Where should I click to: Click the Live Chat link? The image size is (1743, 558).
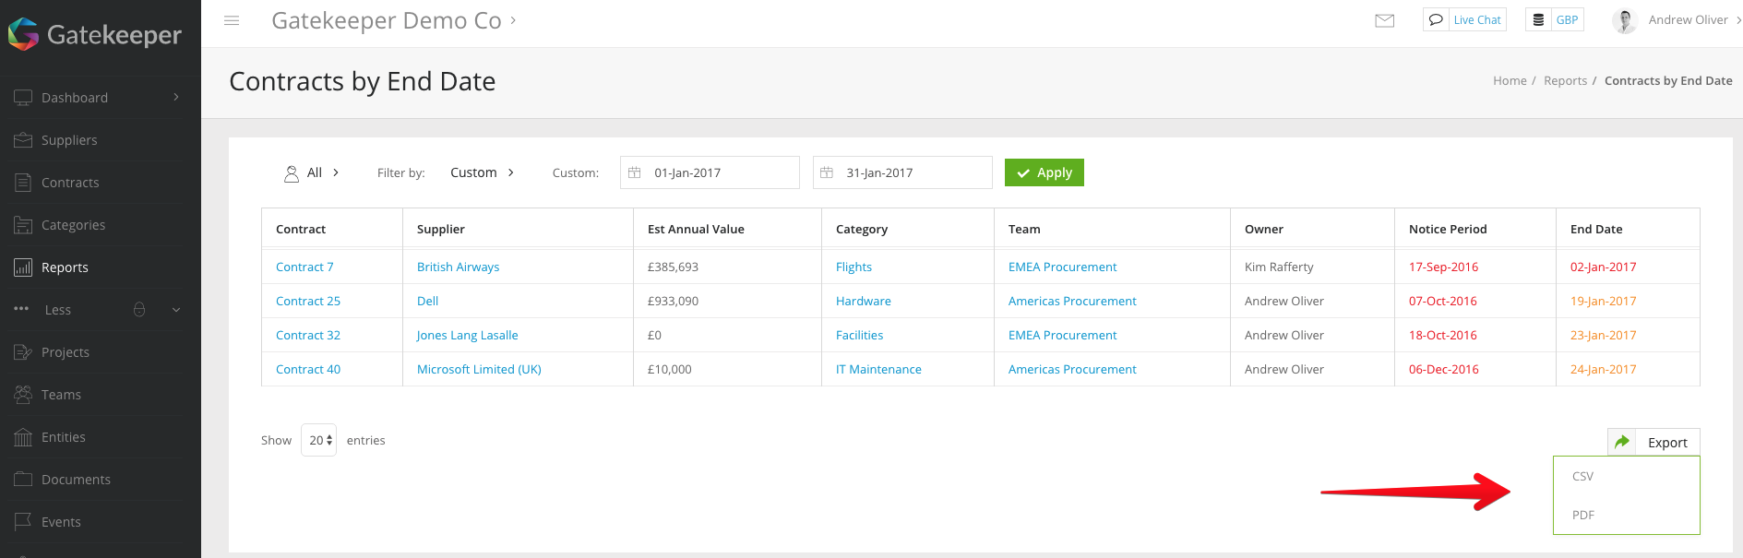(x=1477, y=20)
